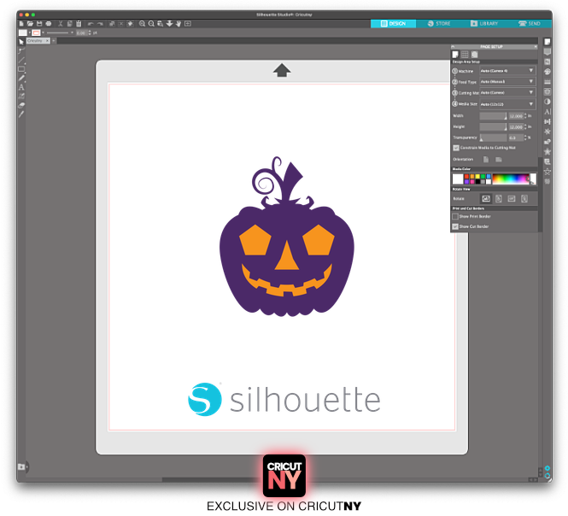Screen dimensions: 568x516
Task: Create a new document with the New icon
Action: pos(21,24)
